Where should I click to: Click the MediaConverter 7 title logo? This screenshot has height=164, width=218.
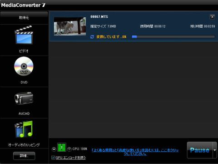(23, 5)
